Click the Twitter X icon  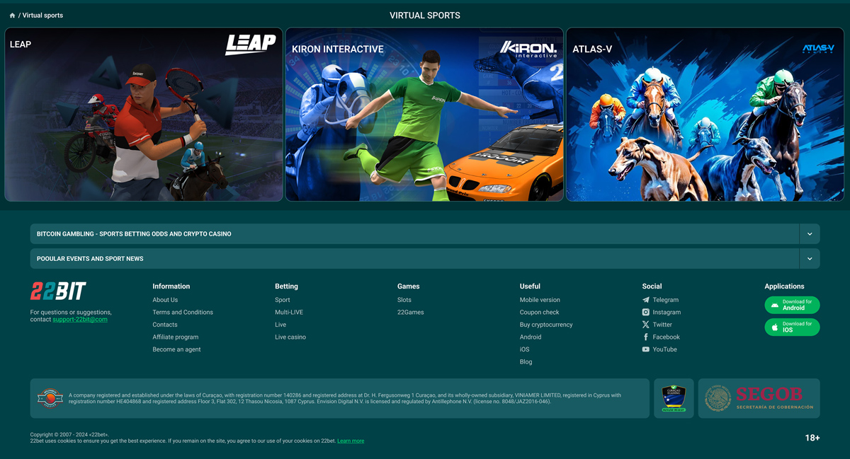[645, 325]
